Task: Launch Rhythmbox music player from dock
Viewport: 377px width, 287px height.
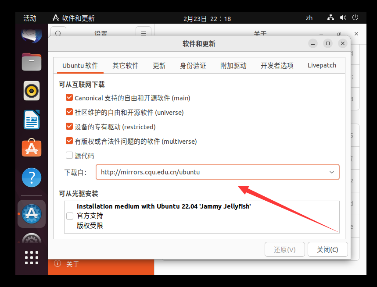Action: tap(32, 91)
